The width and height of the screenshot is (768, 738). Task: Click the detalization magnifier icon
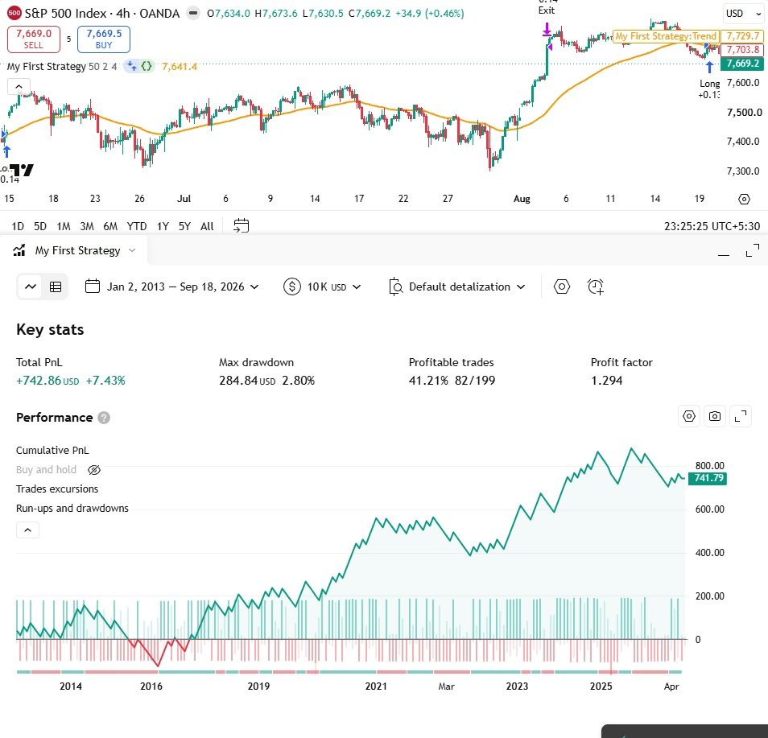pos(395,287)
